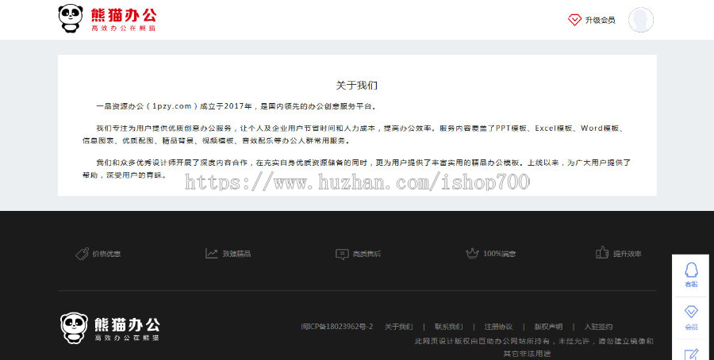714x360 pixels.
Task: Click the 价格优惠 price tag icon
Action: pos(82,254)
